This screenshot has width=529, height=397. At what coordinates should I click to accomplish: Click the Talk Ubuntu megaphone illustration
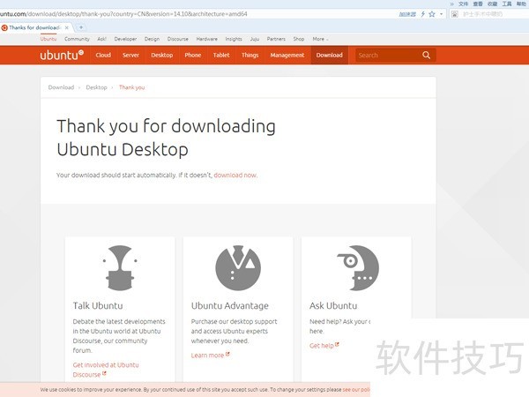coord(120,267)
